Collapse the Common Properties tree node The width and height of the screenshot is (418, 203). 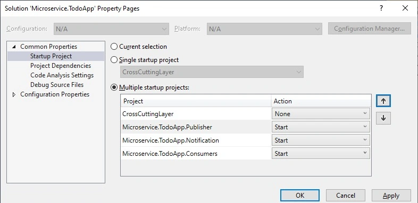click(x=14, y=47)
